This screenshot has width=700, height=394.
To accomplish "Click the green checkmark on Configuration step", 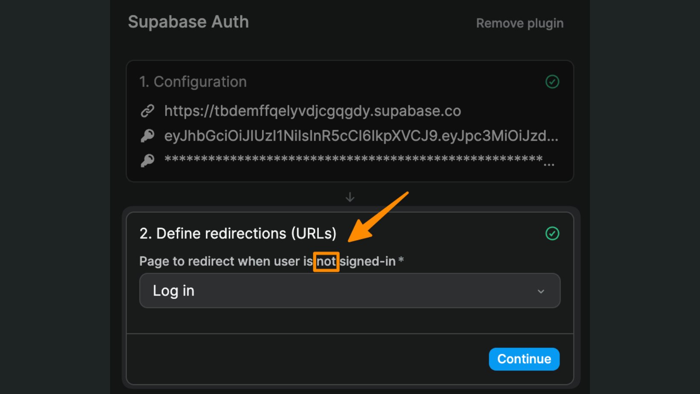I will click(x=552, y=81).
